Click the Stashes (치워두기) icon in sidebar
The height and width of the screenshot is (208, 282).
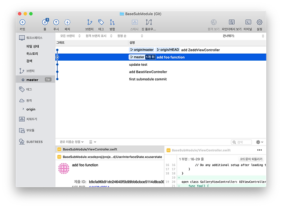pos(22,119)
